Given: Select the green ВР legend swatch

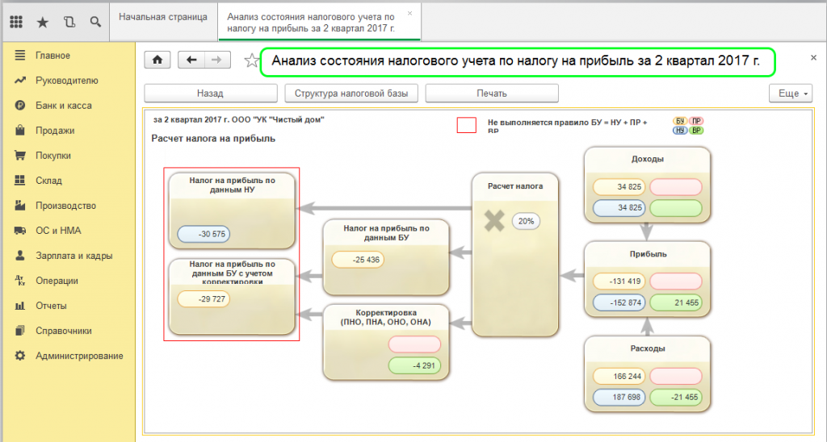Looking at the screenshot, I should 695,131.
